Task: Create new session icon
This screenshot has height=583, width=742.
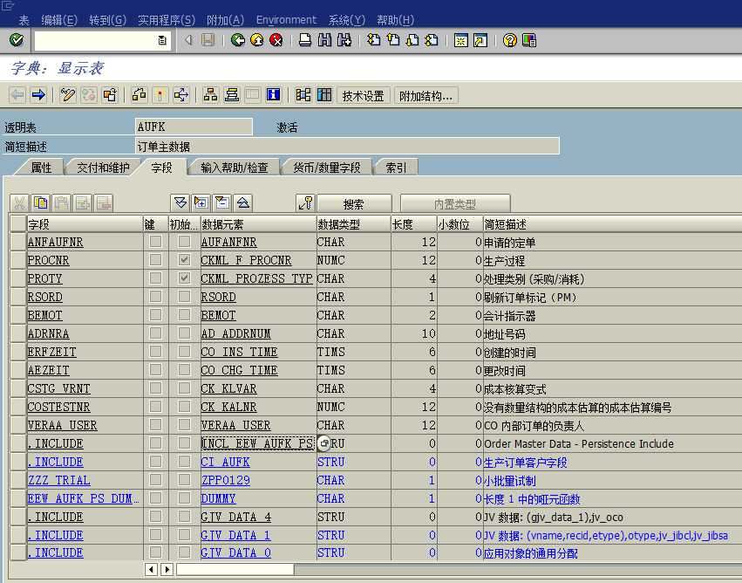Action: pos(461,40)
